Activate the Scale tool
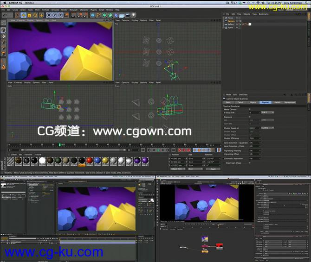 [29, 15]
